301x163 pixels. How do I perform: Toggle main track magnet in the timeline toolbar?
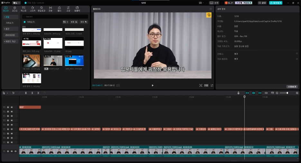(x=247, y=93)
